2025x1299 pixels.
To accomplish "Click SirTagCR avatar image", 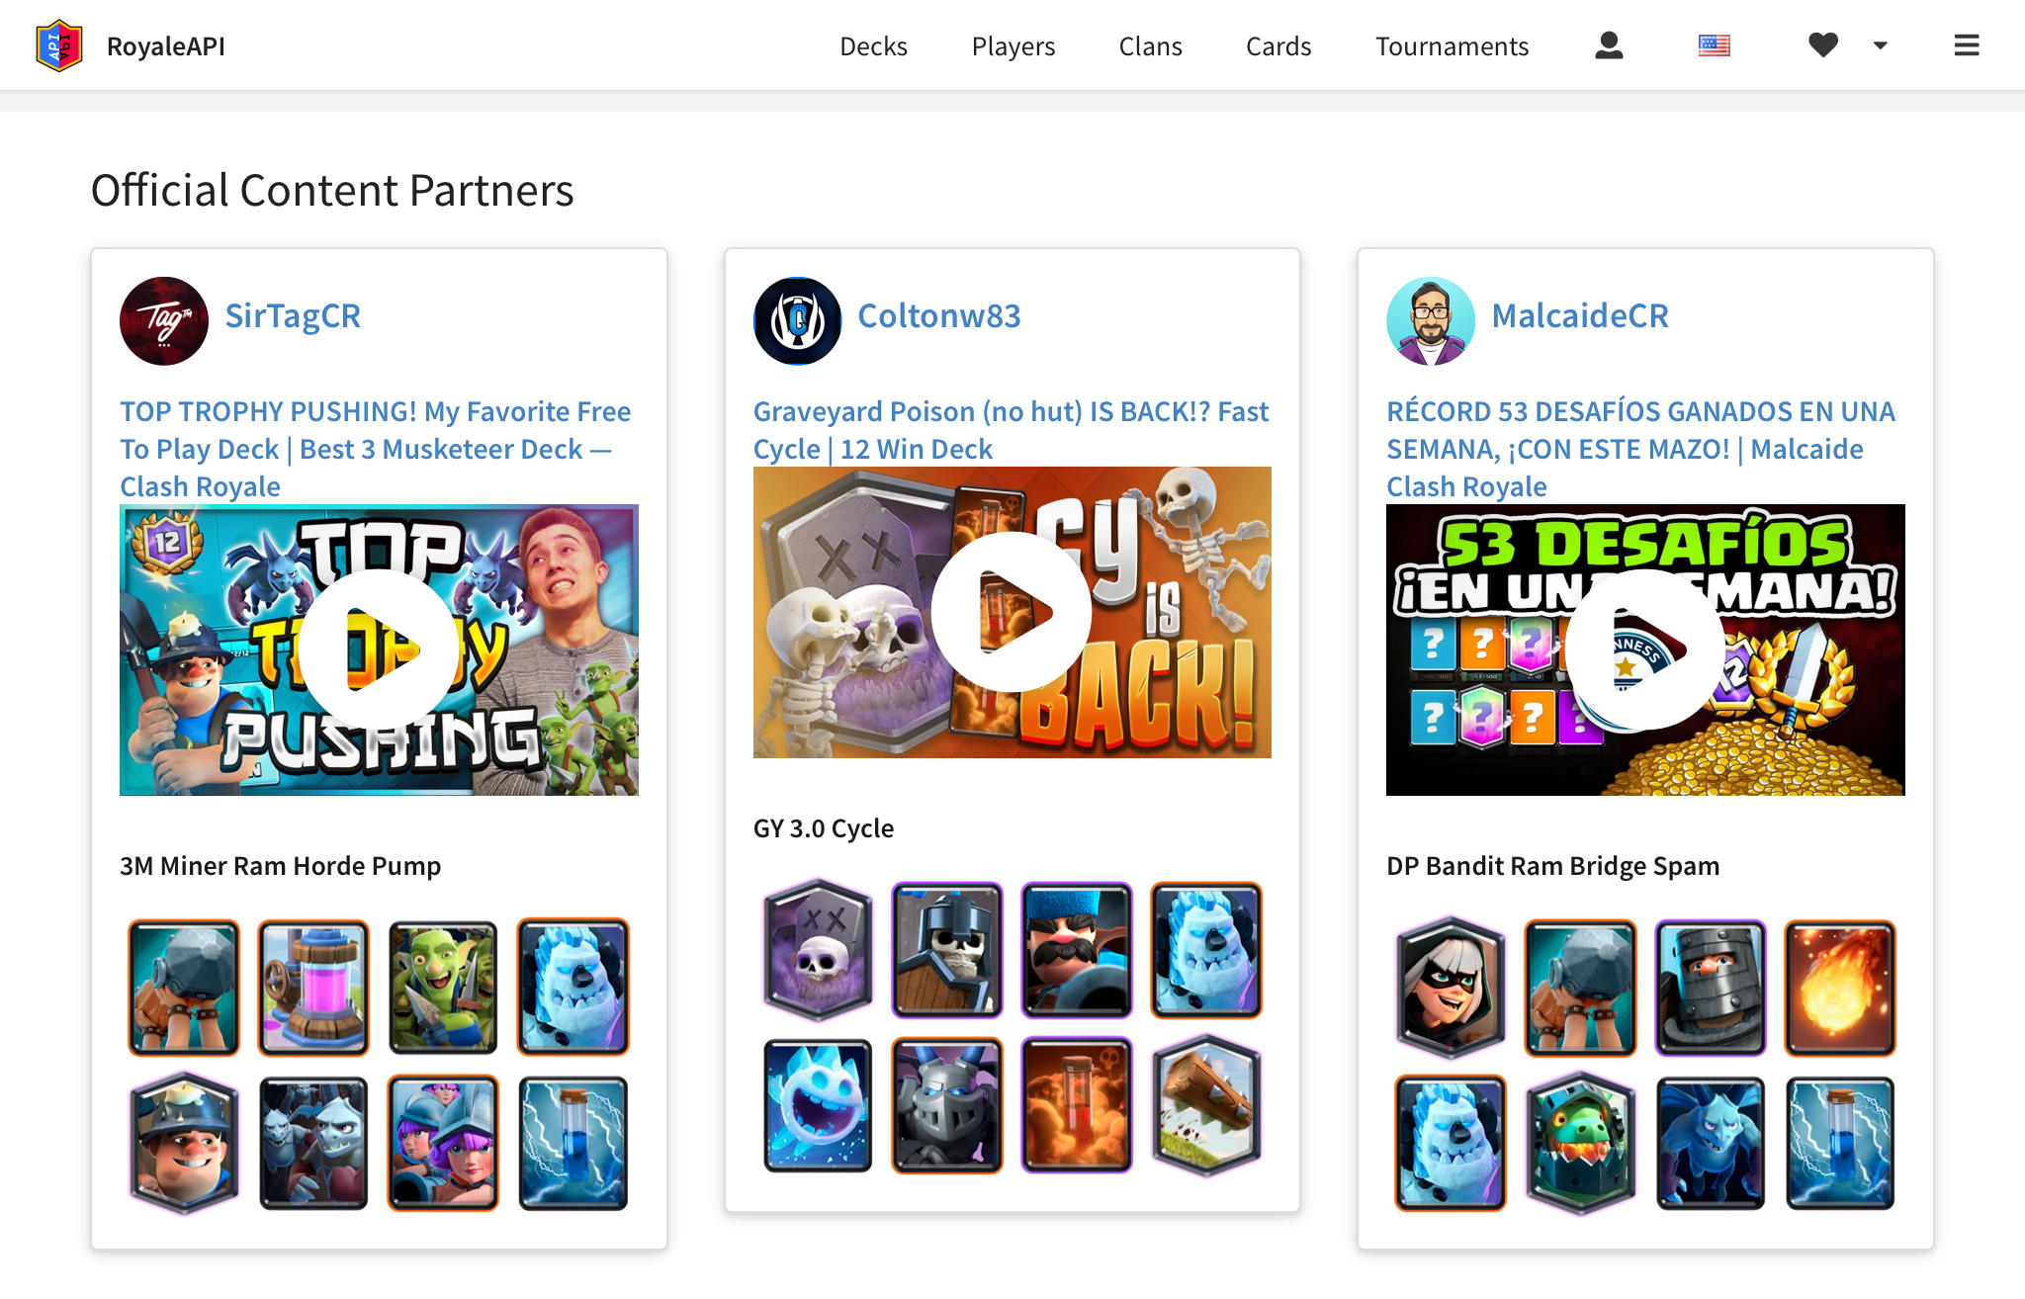I will [164, 321].
